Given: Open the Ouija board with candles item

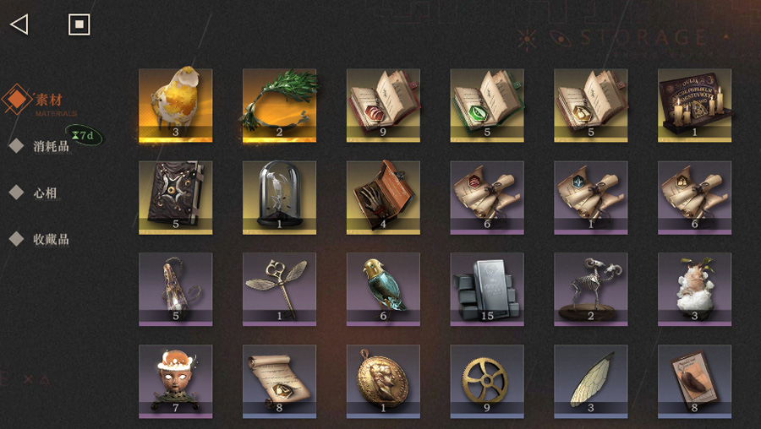Looking at the screenshot, I should coord(694,106).
